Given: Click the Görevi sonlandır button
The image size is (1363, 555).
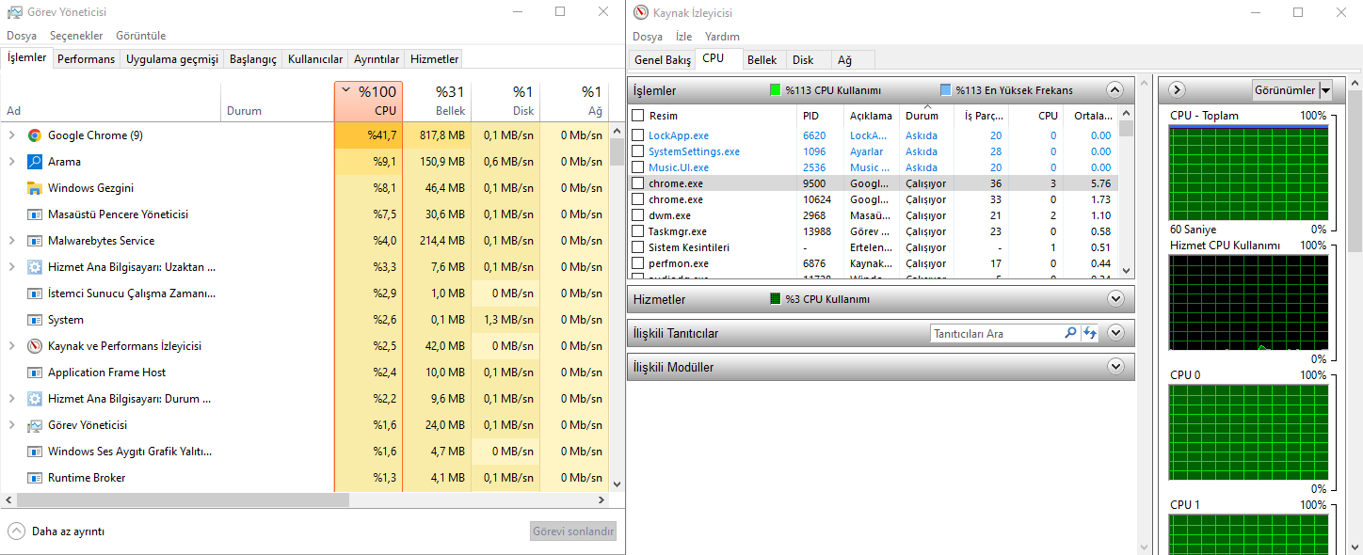Looking at the screenshot, I should 573,531.
